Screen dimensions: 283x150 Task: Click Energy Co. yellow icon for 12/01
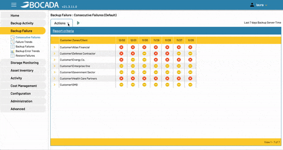point(133,60)
